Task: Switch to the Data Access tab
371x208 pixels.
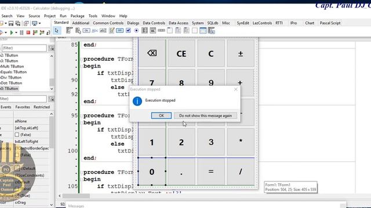Action: point(179,23)
